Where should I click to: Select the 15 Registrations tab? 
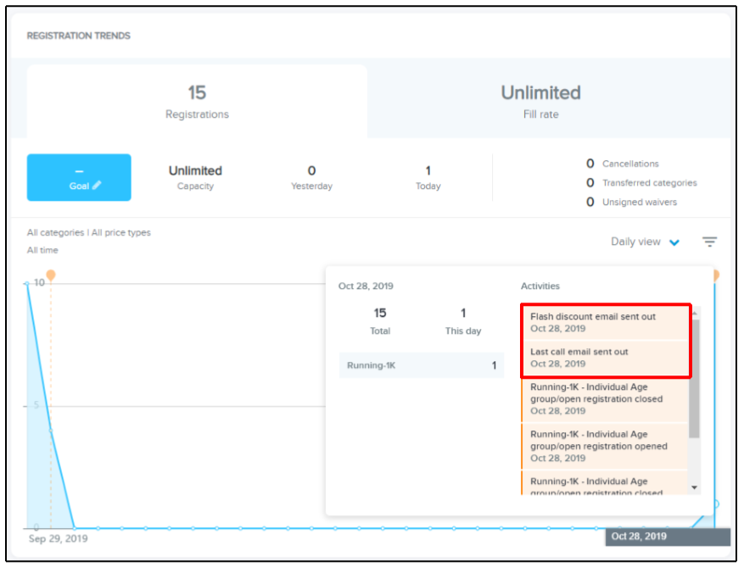[x=197, y=102]
